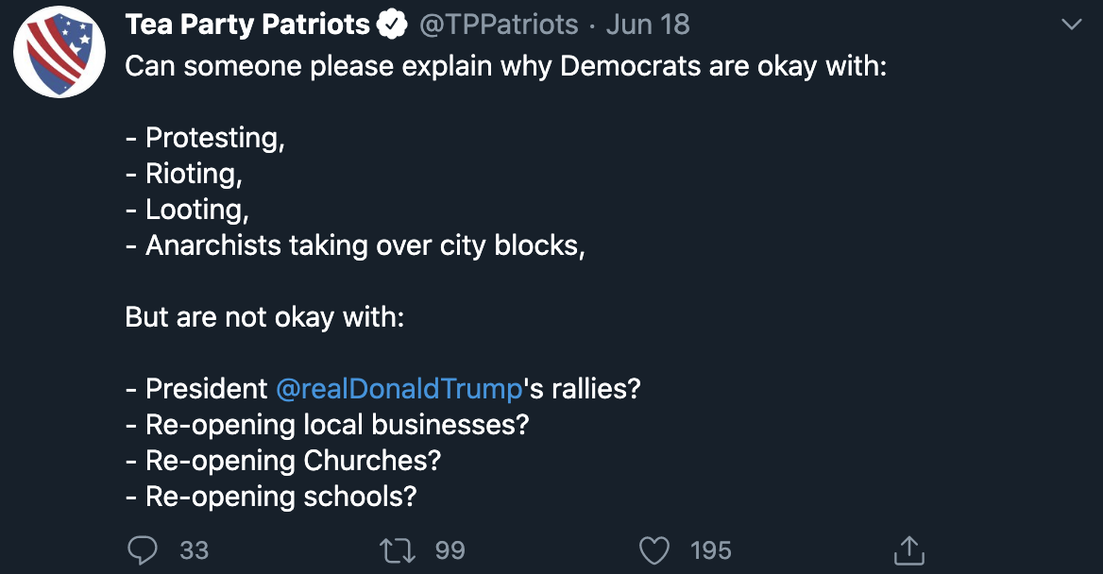The image size is (1103, 574).
Task: View the 33 replies count
Action: pyautogui.click(x=195, y=550)
